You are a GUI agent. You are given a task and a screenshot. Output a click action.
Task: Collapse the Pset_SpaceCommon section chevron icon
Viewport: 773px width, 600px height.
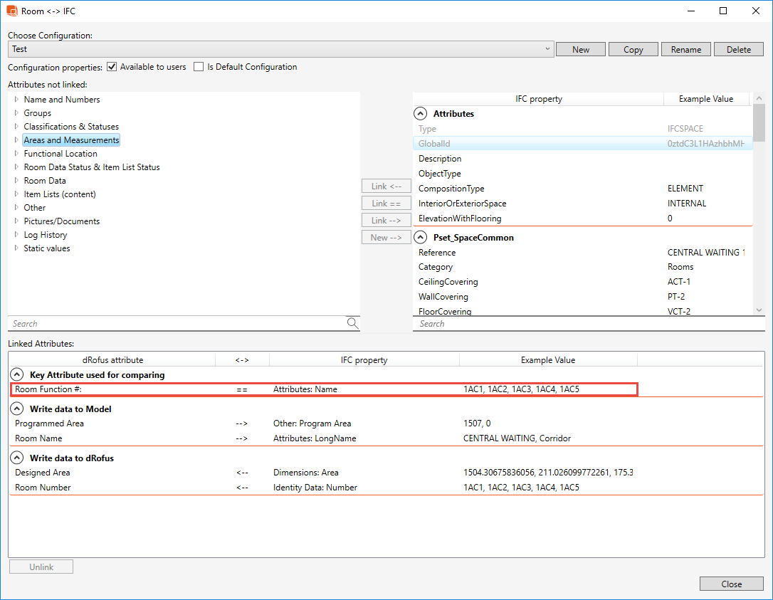tap(420, 236)
